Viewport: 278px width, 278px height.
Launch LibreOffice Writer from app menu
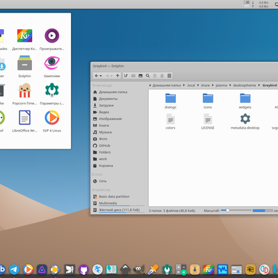(24, 122)
